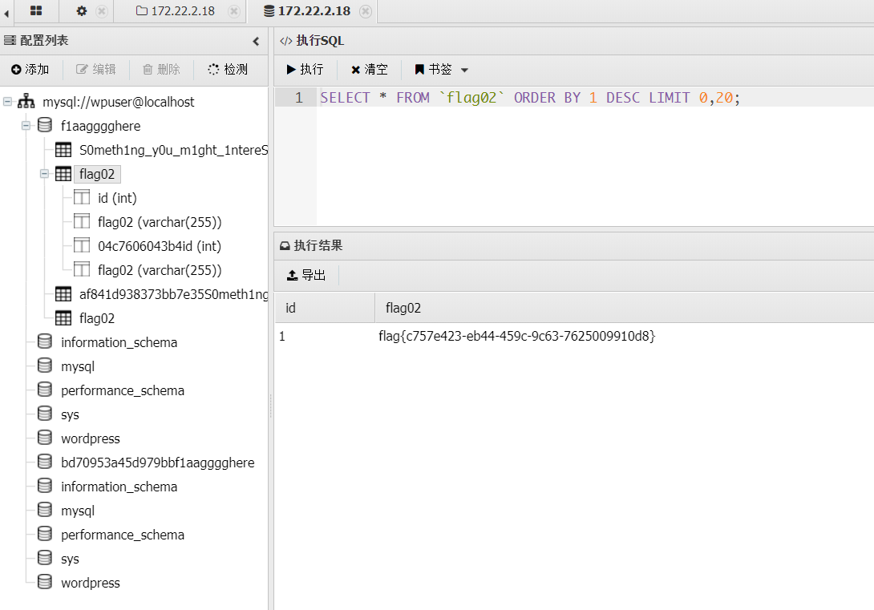Click the 执行结果 inbox icon

(x=285, y=245)
